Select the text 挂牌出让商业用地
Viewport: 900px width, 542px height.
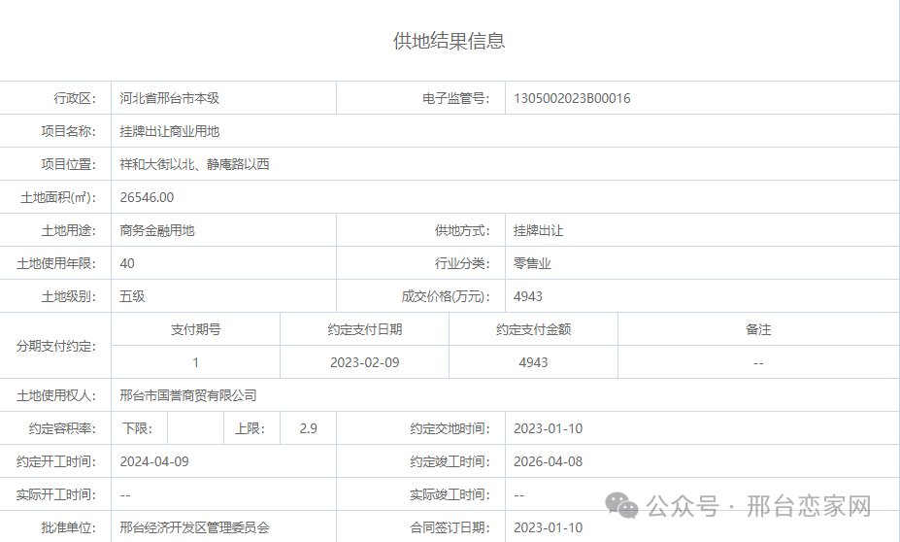(x=169, y=131)
